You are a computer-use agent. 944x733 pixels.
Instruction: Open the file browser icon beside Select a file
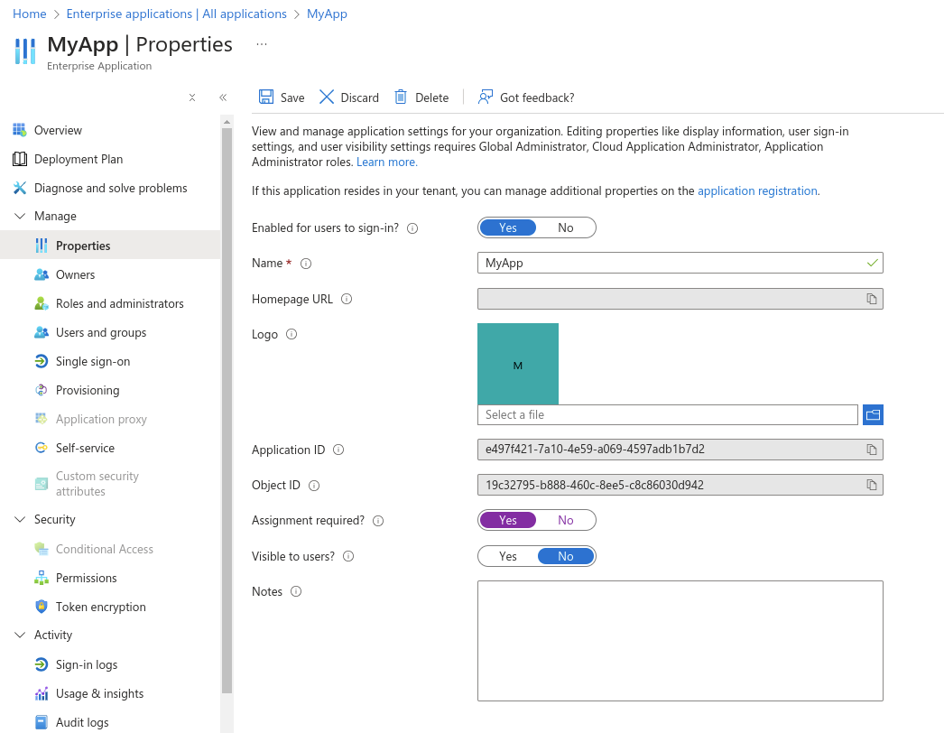click(873, 414)
